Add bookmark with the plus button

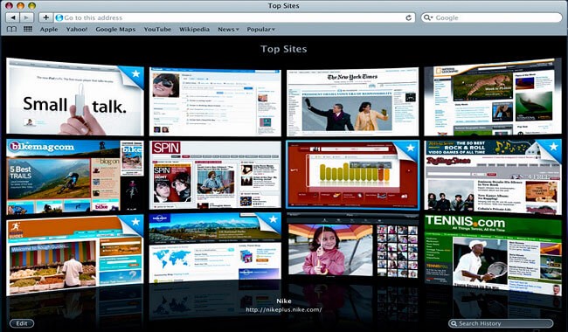point(46,17)
